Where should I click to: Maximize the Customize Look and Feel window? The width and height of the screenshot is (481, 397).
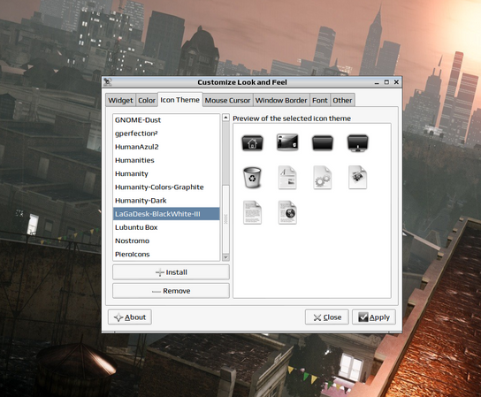tap(386, 82)
